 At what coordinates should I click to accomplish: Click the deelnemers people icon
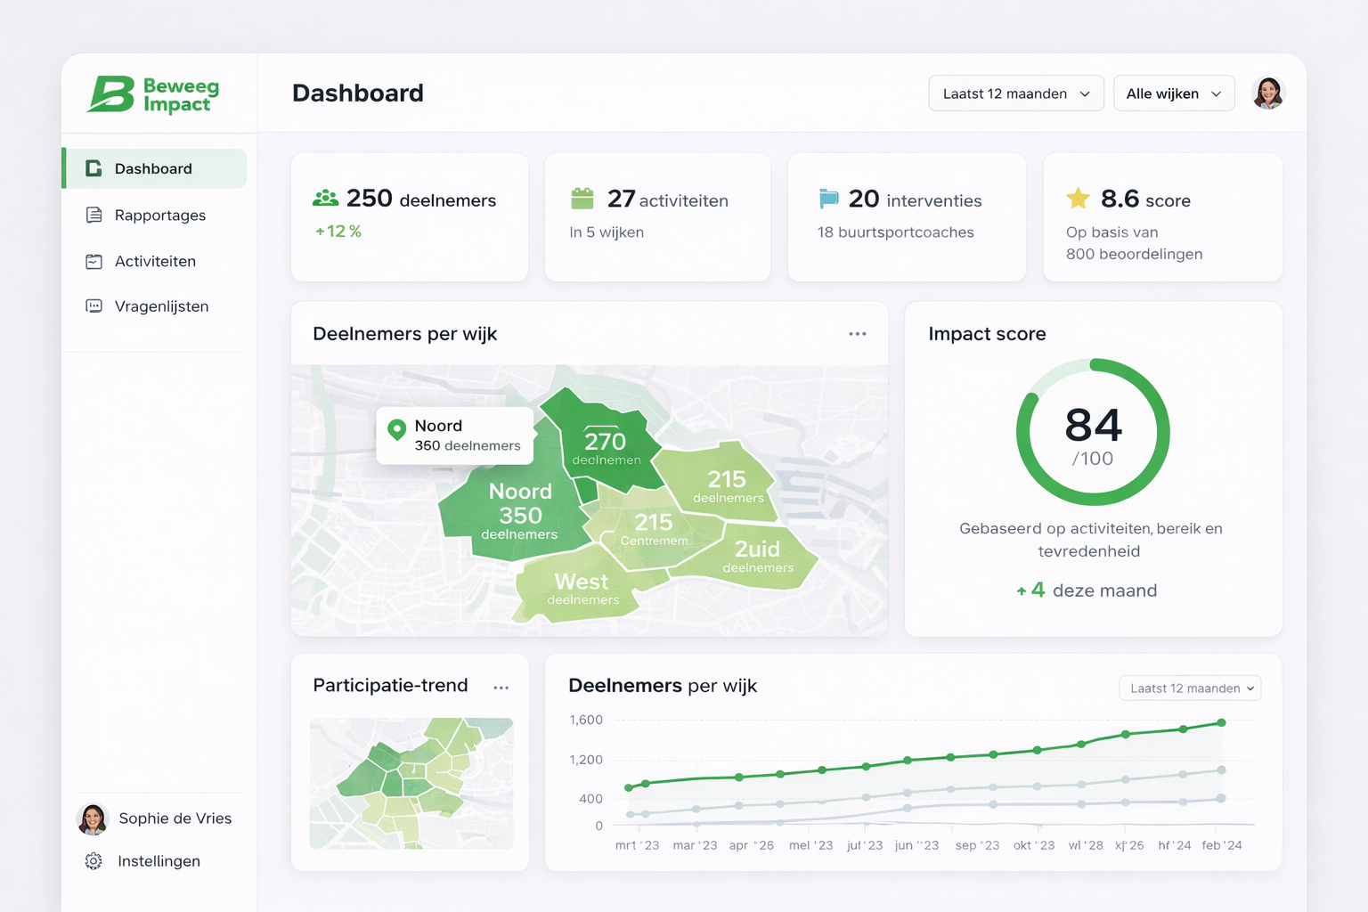326,198
